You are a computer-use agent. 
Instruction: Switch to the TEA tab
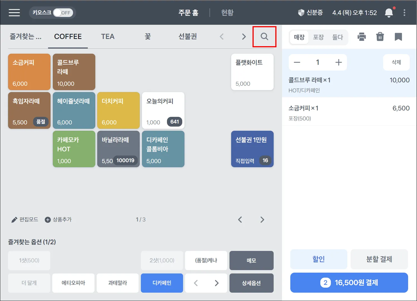[x=108, y=36]
